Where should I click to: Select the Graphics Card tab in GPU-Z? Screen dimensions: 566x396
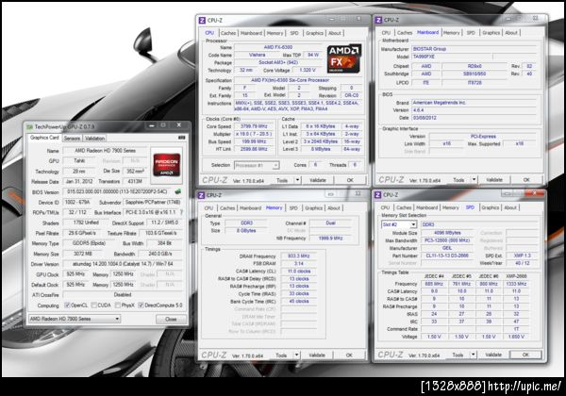[44, 138]
